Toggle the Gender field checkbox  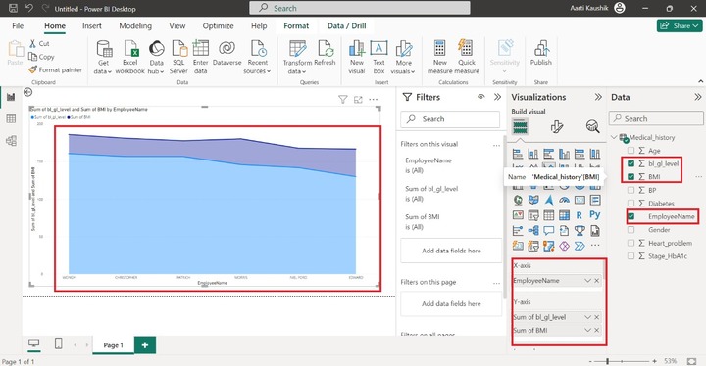630,230
